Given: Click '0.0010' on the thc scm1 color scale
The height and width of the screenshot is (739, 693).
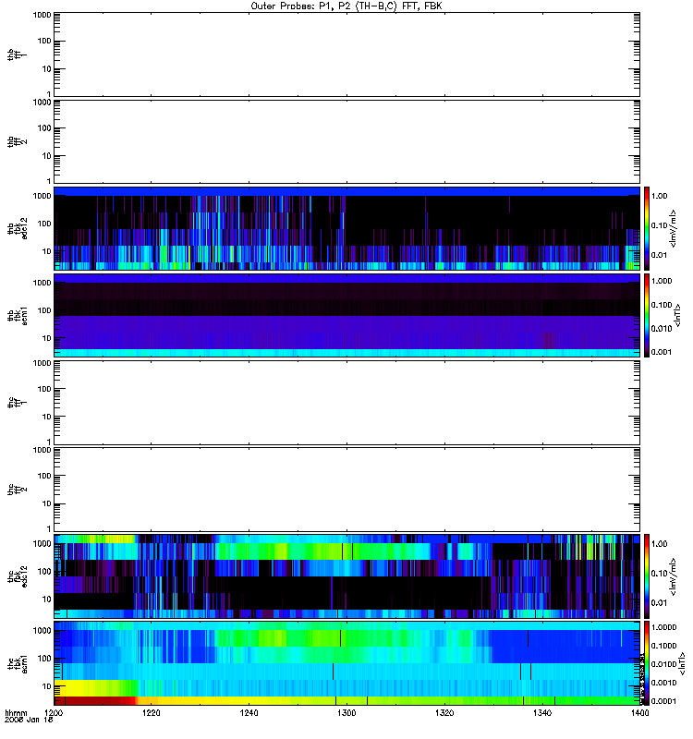Looking at the screenshot, I should pyautogui.click(x=663, y=683).
